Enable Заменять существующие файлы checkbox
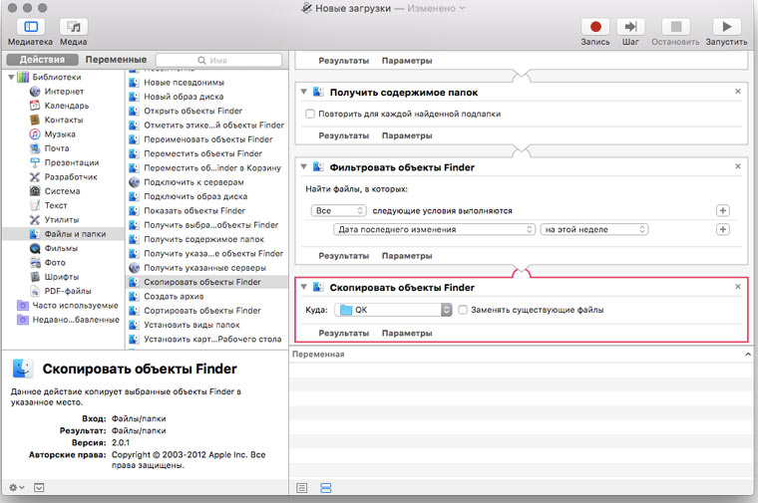This screenshot has width=758, height=503. point(463,310)
